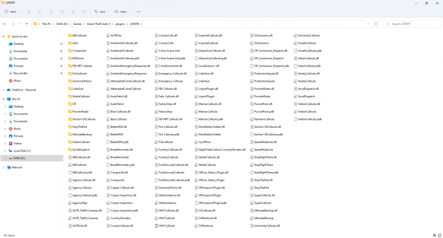Select the 686Callouts folder icon
Viewport: 443px width, 238px height.
(70, 35)
